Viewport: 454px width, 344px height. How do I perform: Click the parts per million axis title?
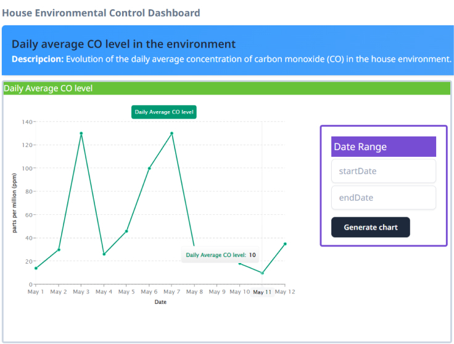[14, 203]
